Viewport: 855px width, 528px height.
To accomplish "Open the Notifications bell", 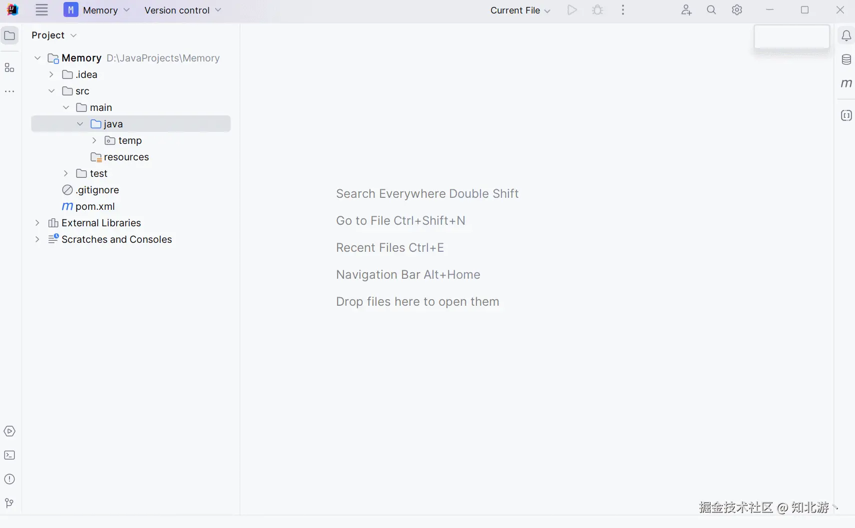I will (846, 35).
